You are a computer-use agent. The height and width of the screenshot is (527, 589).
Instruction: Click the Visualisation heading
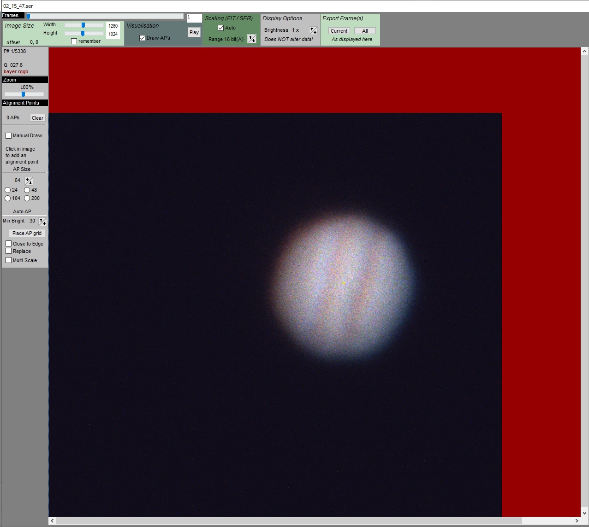tap(143, 26)
